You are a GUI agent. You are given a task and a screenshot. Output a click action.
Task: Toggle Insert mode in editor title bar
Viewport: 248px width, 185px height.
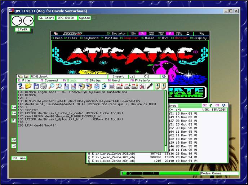coord(118,76)
